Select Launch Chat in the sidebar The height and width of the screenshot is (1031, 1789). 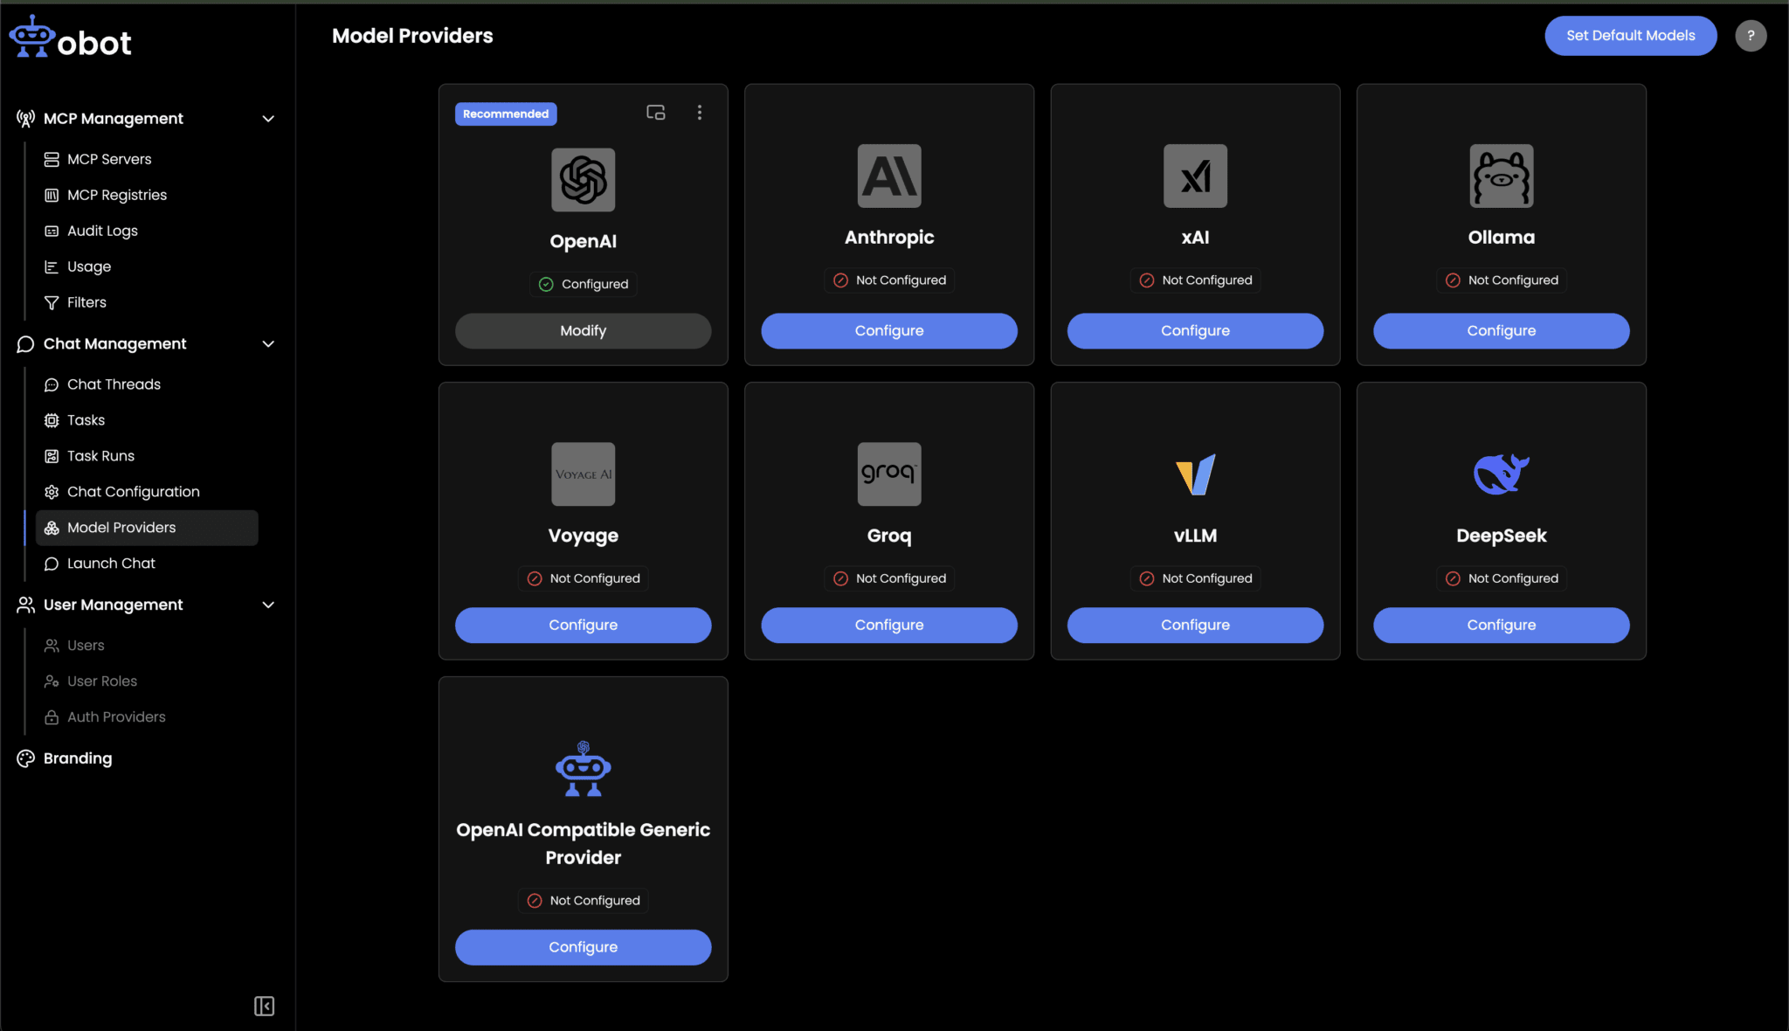tap(111, 564)
